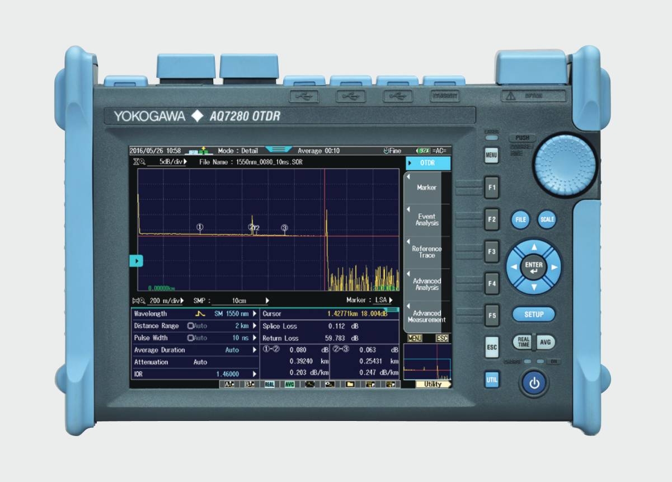
Task: Push the UTIL button
Action: pos(491,379)
